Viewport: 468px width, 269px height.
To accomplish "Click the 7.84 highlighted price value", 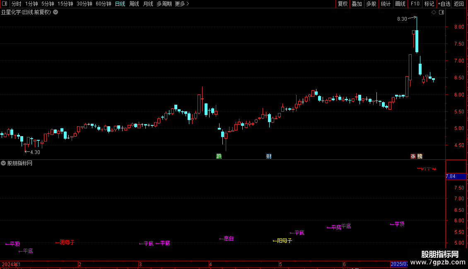I will (451, 176).
